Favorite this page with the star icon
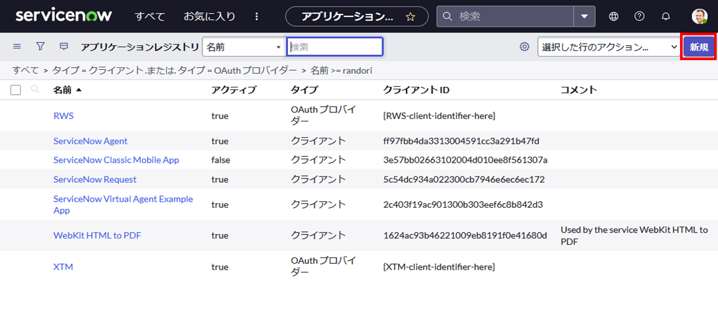This screenshot has height=309, width=718. coord(410,17)
